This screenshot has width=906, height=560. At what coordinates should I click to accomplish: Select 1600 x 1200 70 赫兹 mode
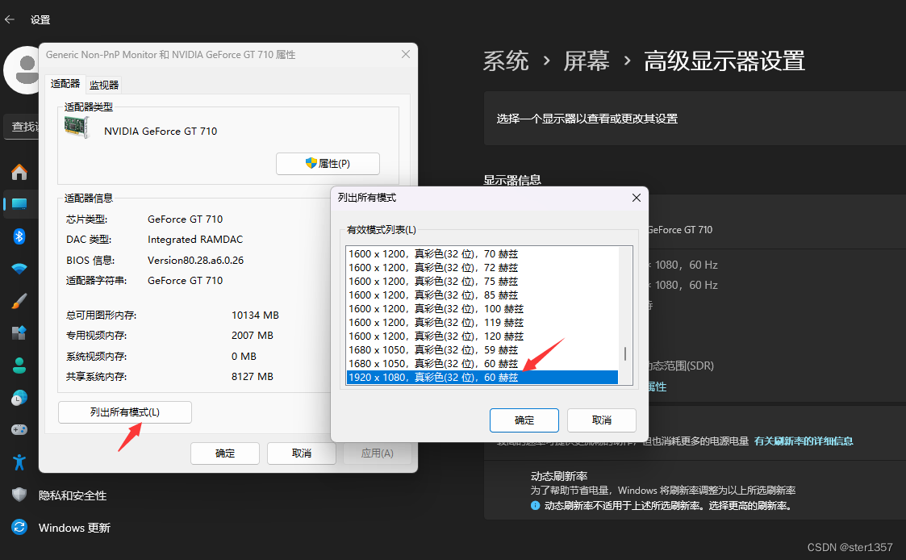482,253
